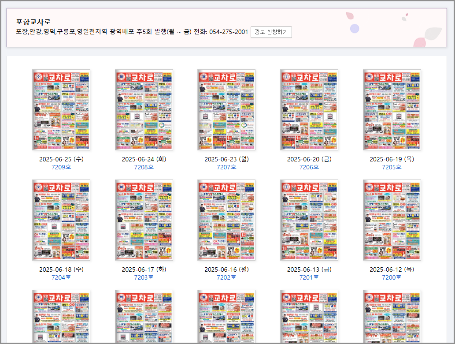Open the 2025-06-16 (월) newspaper thumbnail
This screenshot has height=344, width=455.
pos(227,220)
